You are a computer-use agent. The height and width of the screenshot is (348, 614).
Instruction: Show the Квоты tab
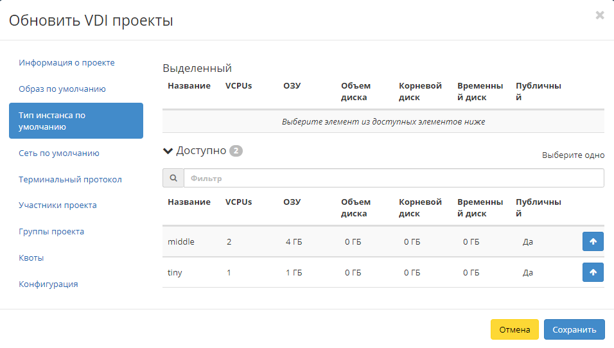(31, 258)
